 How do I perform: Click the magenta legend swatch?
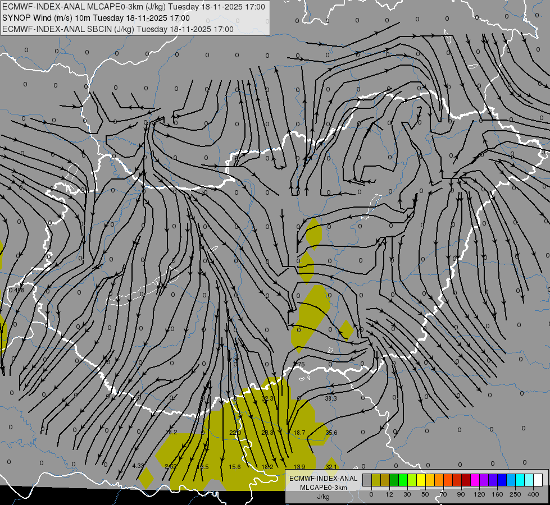(475, 480)
